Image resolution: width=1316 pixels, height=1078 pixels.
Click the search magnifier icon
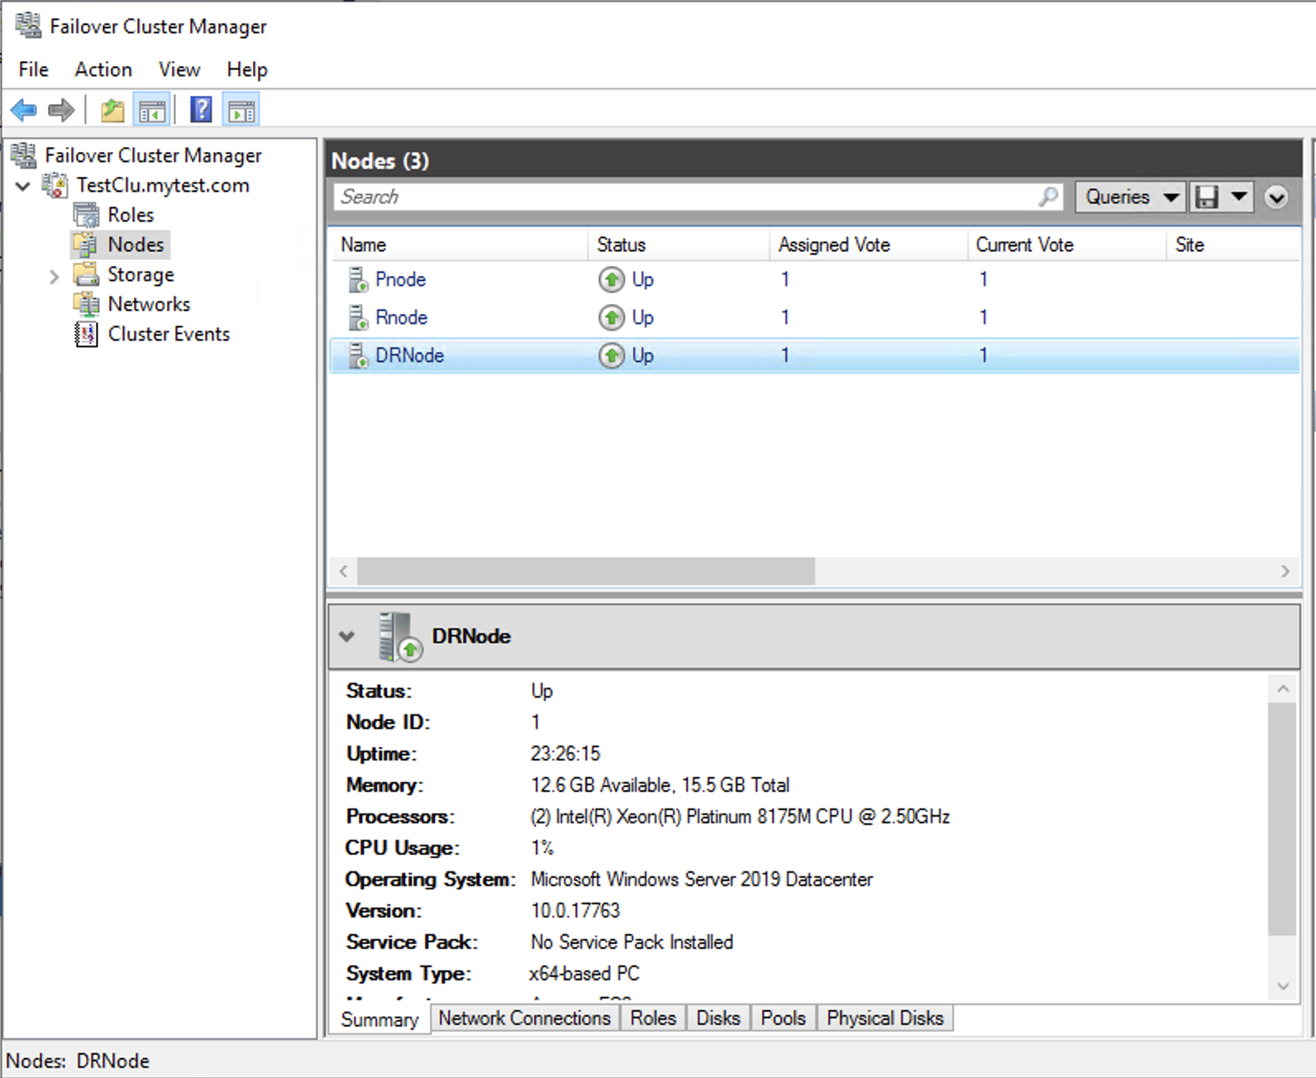point(1048,197)
